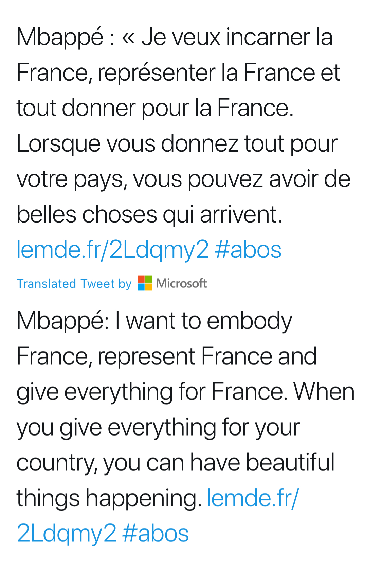Open lemde.fr/2Ldqmy2 link in French tweet
This screenshot has height=561, width=382.
click(x=113, y=250)
